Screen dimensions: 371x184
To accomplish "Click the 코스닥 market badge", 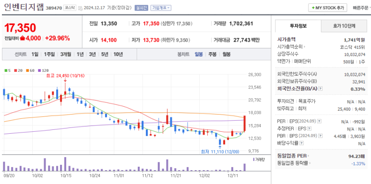I will pos(70,8).
